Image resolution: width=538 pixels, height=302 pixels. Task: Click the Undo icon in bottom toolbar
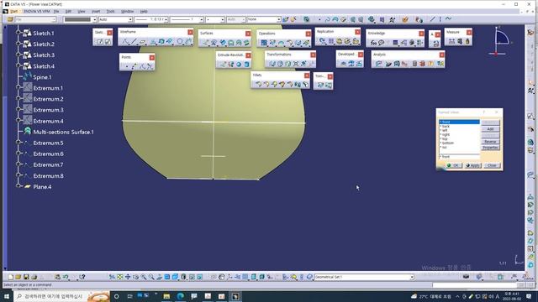tap(66, 277)
